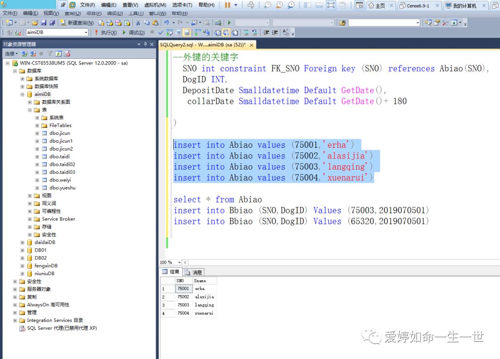Select result cell containing langqing
The height and width of the screenshot is (359, 500).
[x=205, y=305]
